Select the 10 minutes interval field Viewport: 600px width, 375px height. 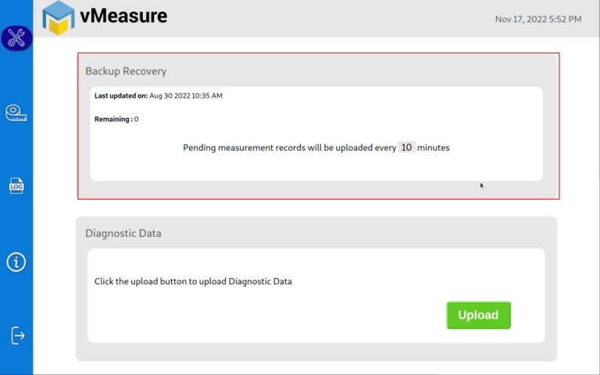coord(406,148)
